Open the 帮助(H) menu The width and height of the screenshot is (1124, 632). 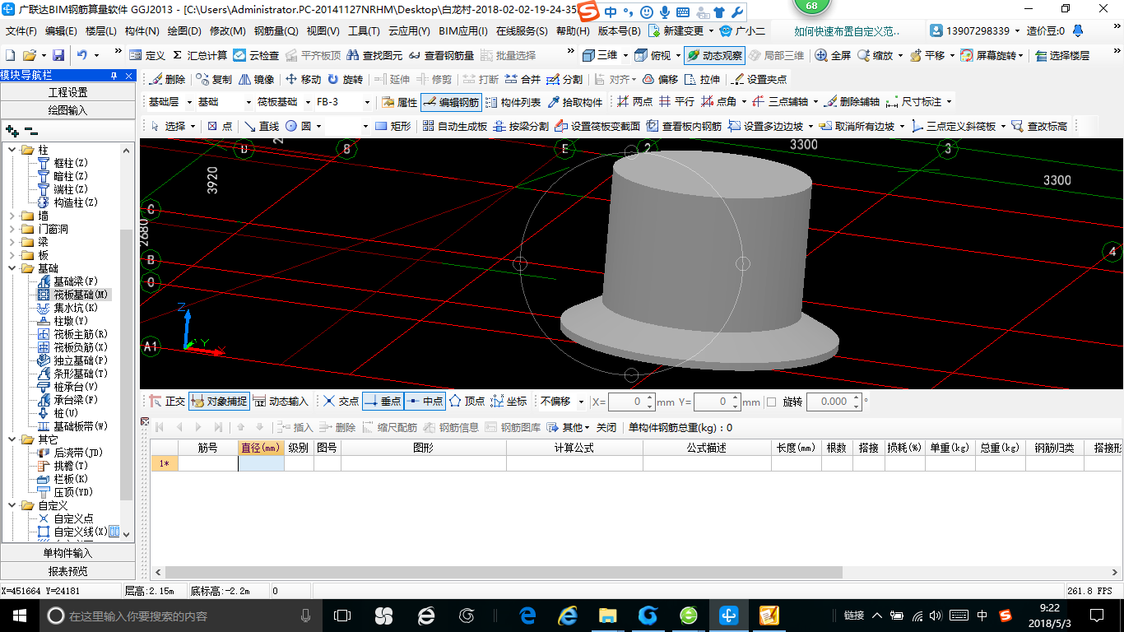[573, 30]
